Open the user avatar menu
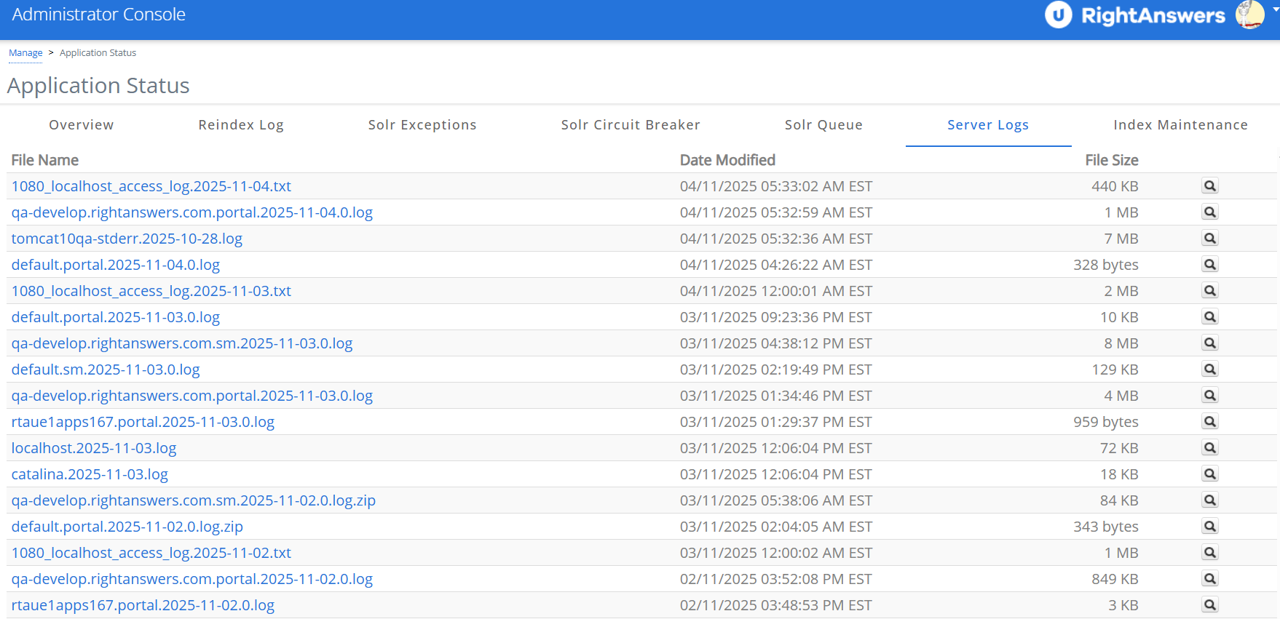This screenshot has height=619, width=1280. 1251,15
